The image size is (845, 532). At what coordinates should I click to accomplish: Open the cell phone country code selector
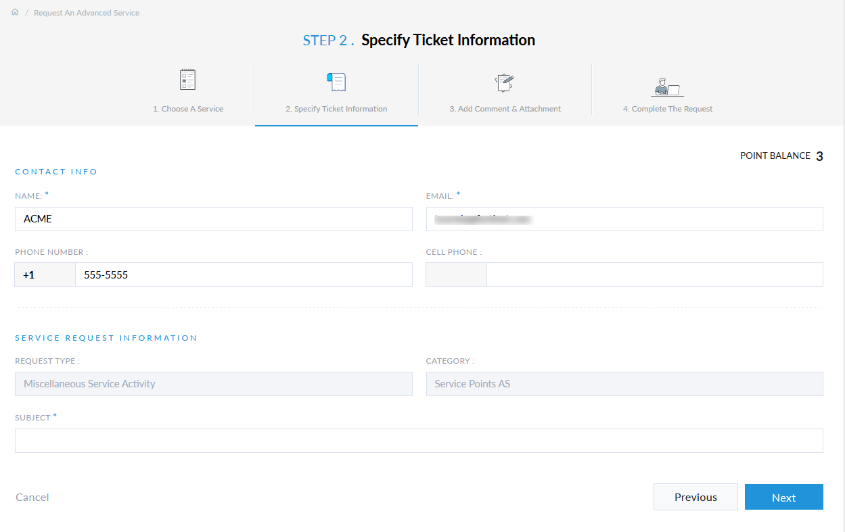click(455, 274)
